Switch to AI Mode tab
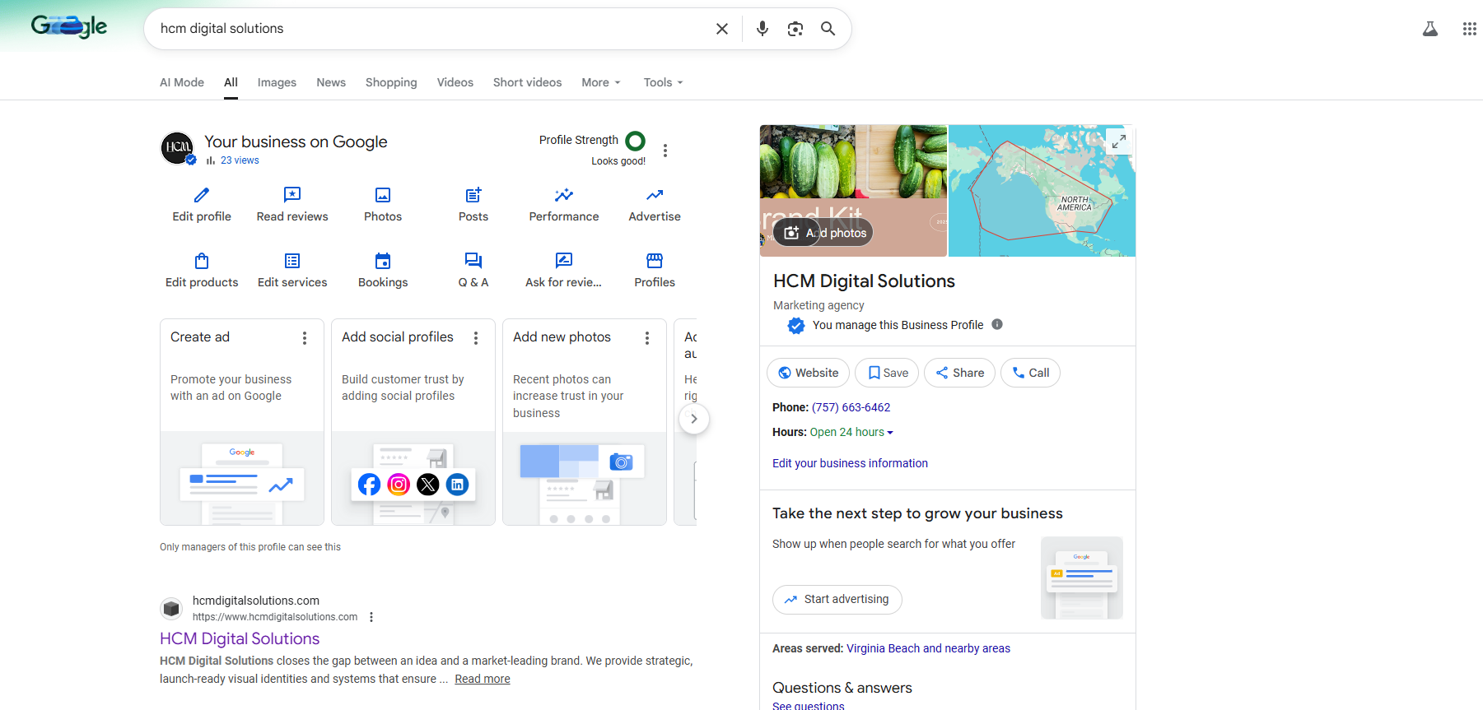 point(182,82)
